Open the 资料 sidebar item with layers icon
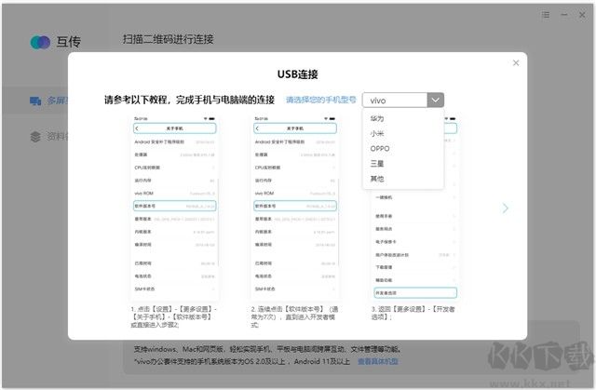 (48, 136)
